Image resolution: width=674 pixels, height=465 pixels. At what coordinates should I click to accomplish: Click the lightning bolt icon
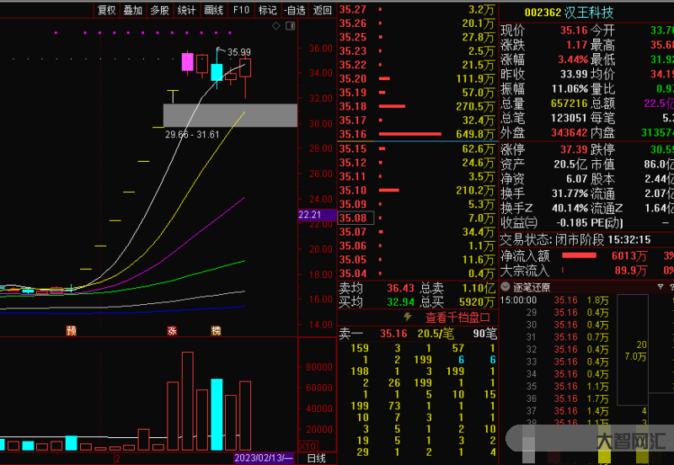click(x=409, y=318)
